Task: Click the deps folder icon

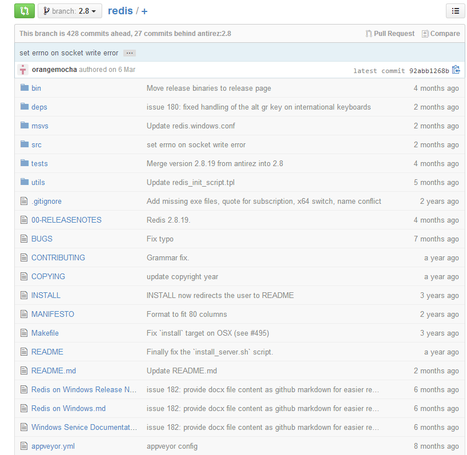Action: (x=25, y=106)
